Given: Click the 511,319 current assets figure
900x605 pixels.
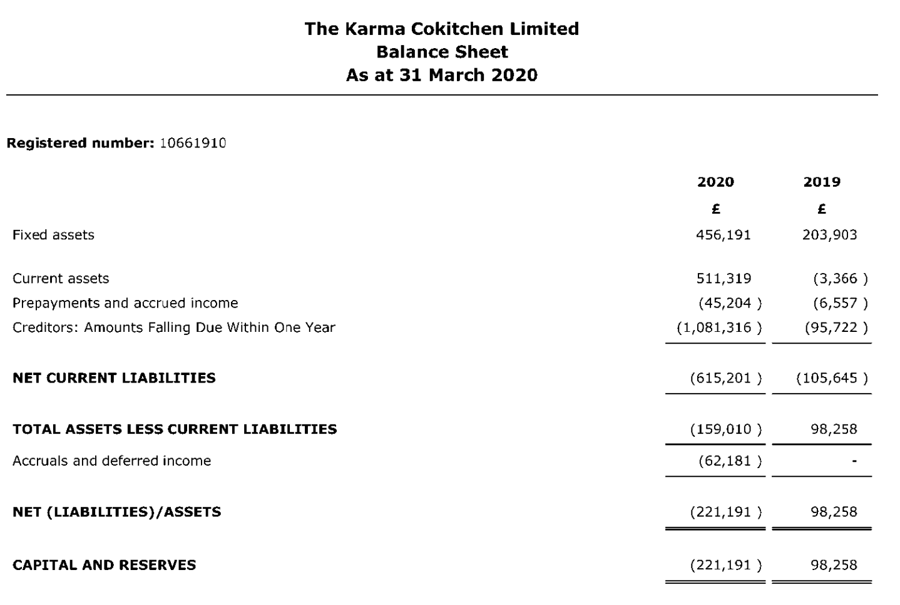Looking at the screenshot, I should point(724,279).
